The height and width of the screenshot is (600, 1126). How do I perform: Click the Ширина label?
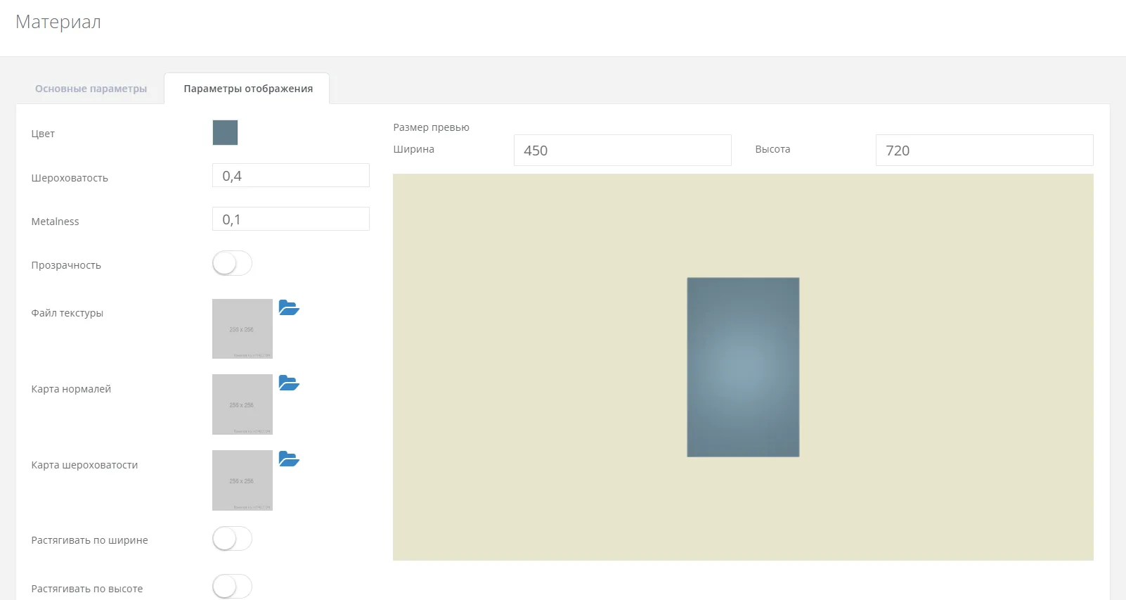413,149
